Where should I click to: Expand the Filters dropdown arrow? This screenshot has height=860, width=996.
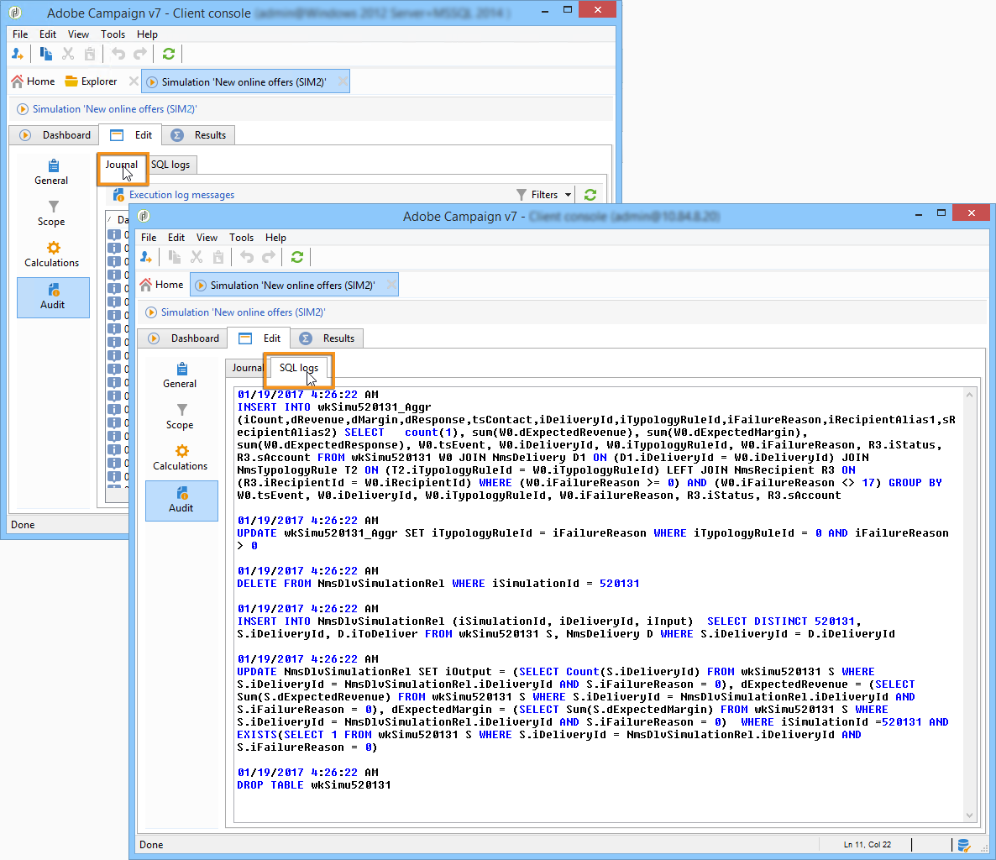pos(568,195)
